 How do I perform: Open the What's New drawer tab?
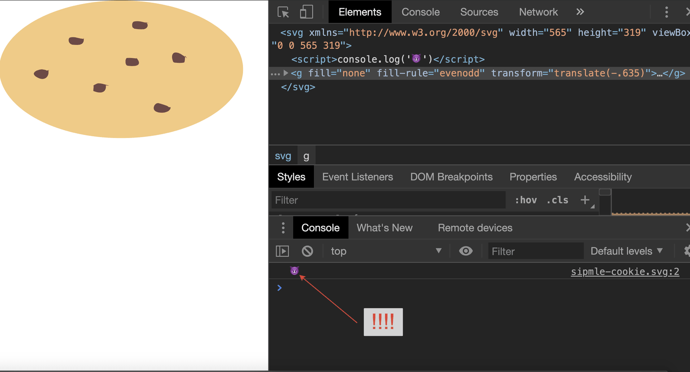pos(384,228)
